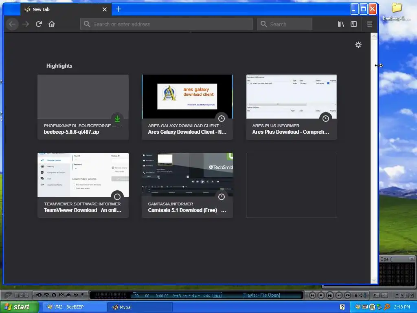Open file button in media player
The width and height of the screenshot is (417, 313).
[348, 295]
